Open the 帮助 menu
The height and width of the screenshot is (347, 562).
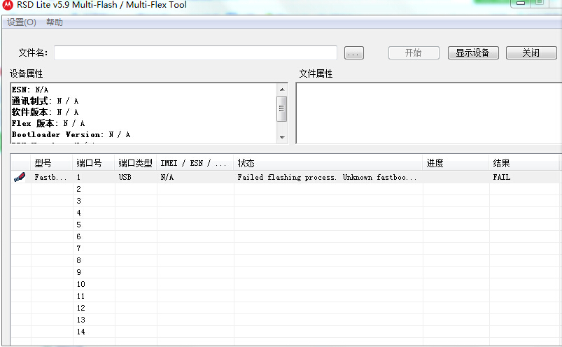point(55,22)
